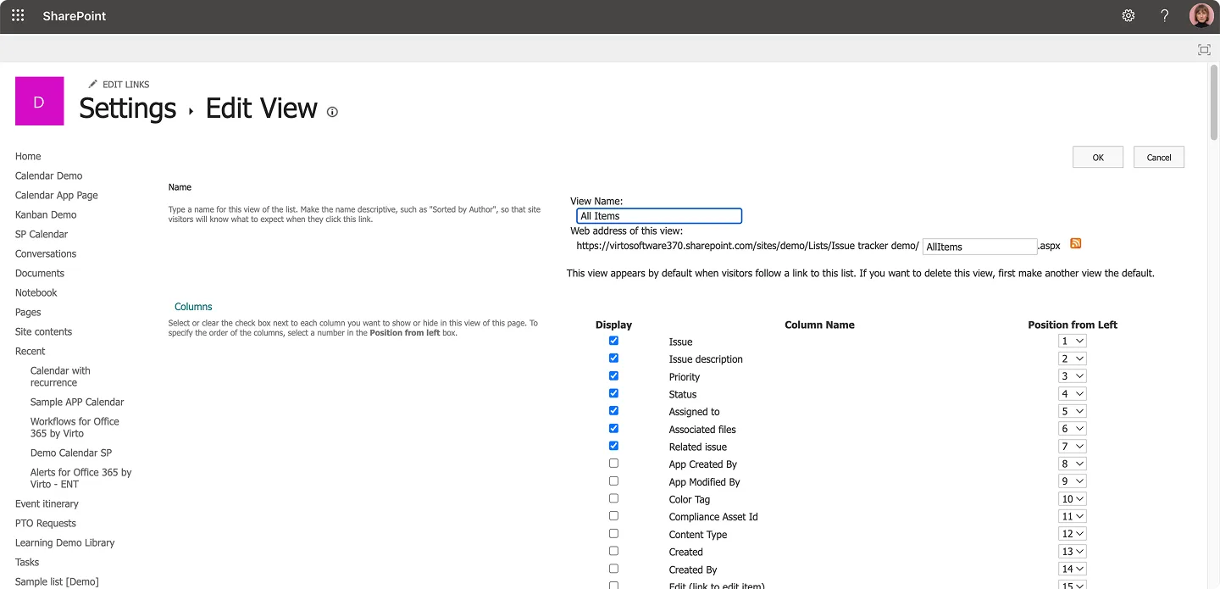This screenshot has width=1220, height=589.
Task: Click the Edit Links pencil icon
Action: [x=93, y=84]
